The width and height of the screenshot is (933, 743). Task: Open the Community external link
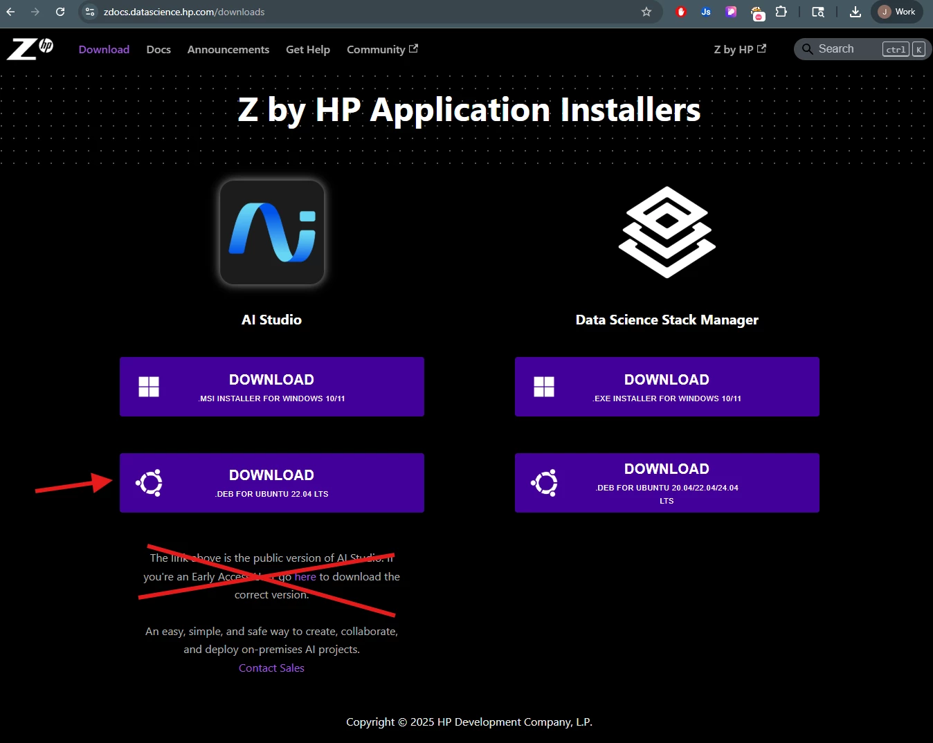[382, 49]
